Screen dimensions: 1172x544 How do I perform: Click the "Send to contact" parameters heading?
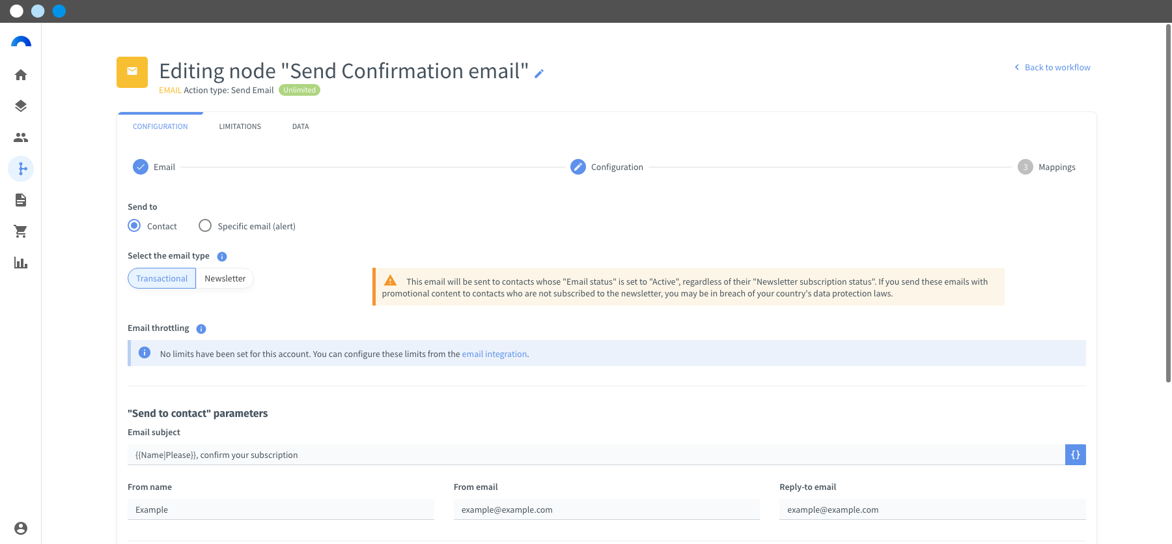[x=197, y=413]
